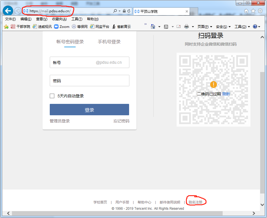Image resolution: width=267 pixels, height=218 pixels.
Task: Click the horizontal scrollbar left arrow
Action: (x=8, y=213)
